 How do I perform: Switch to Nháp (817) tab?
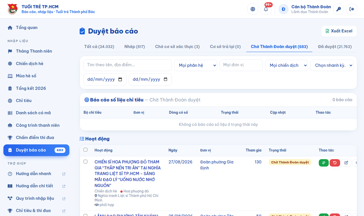135,47
